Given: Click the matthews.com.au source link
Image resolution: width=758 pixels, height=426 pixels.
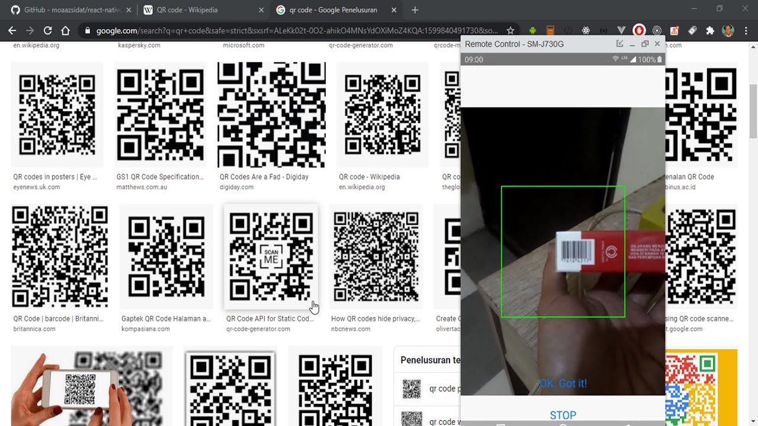Looking at the screenshot, I should tap(142, 187).
